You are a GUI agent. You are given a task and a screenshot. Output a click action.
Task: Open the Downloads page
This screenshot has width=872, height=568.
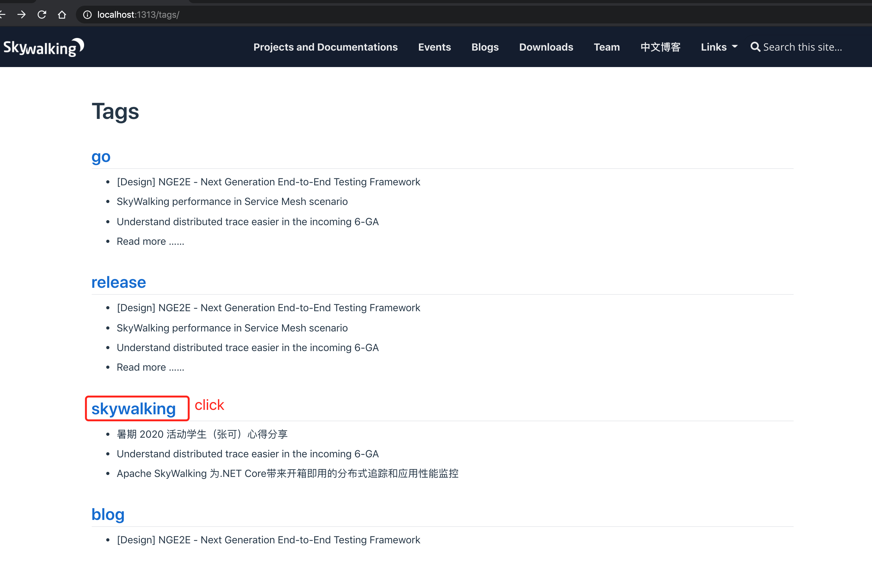(546, 47)
